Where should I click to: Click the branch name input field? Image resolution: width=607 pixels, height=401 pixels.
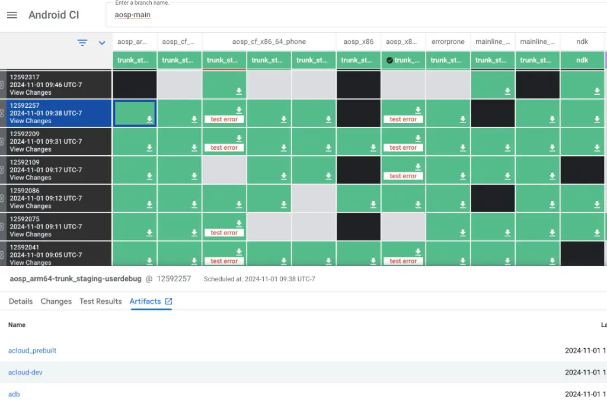[356, 15]
